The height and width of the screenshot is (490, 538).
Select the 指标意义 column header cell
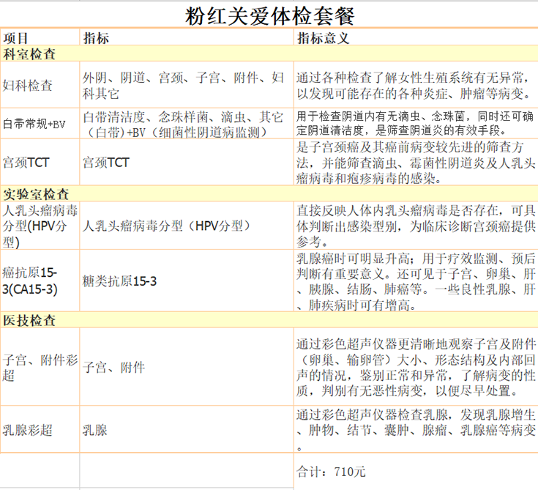414,38
